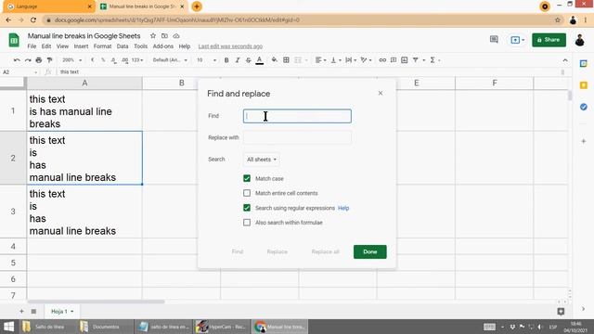
Task: Open the Insert menu
Action: pos(81,46)
